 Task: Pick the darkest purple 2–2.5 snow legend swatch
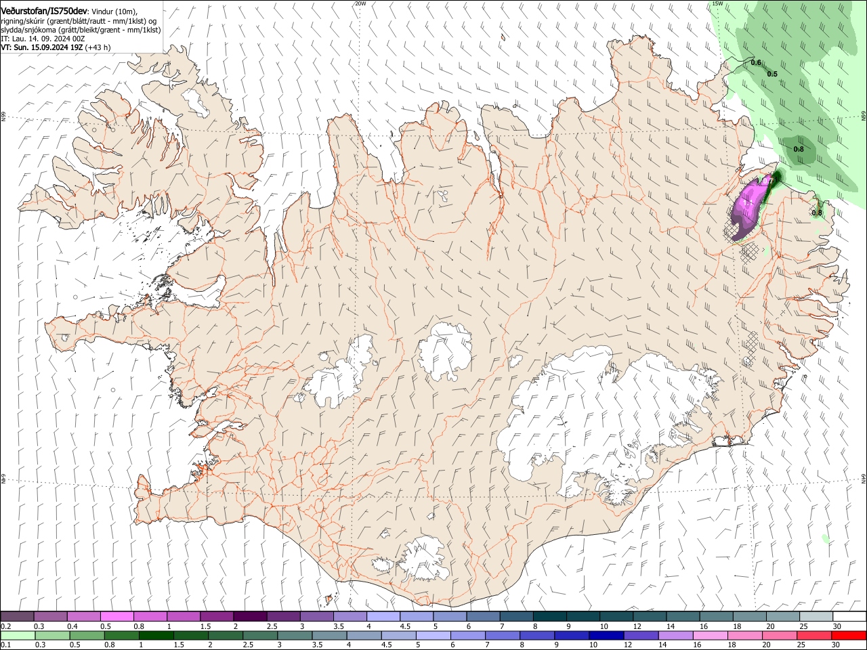click(x=250, y=617)
